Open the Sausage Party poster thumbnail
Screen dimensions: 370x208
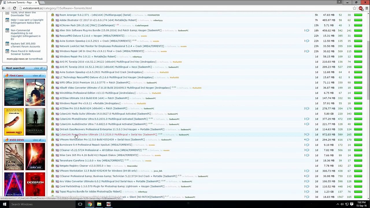[x=14, y=122]
